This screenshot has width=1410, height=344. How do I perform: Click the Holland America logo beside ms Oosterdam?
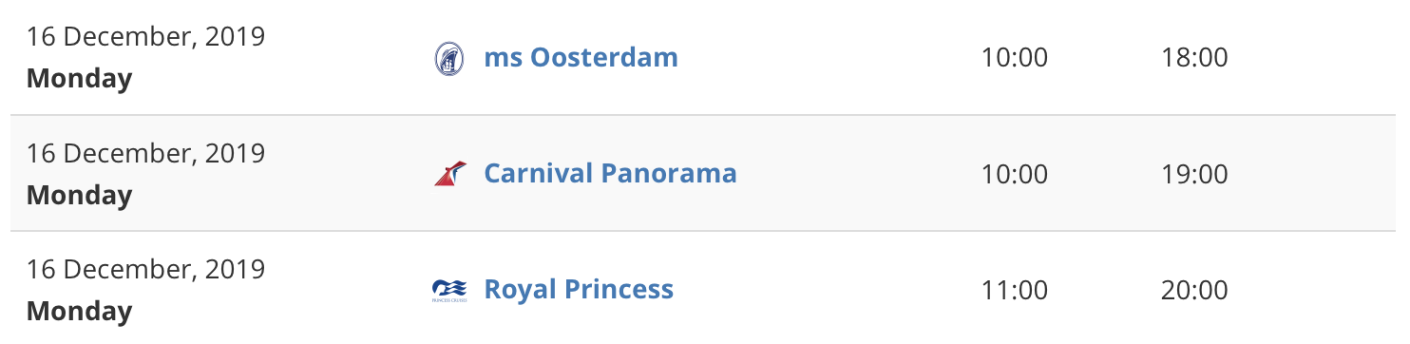tap(449, 59)
